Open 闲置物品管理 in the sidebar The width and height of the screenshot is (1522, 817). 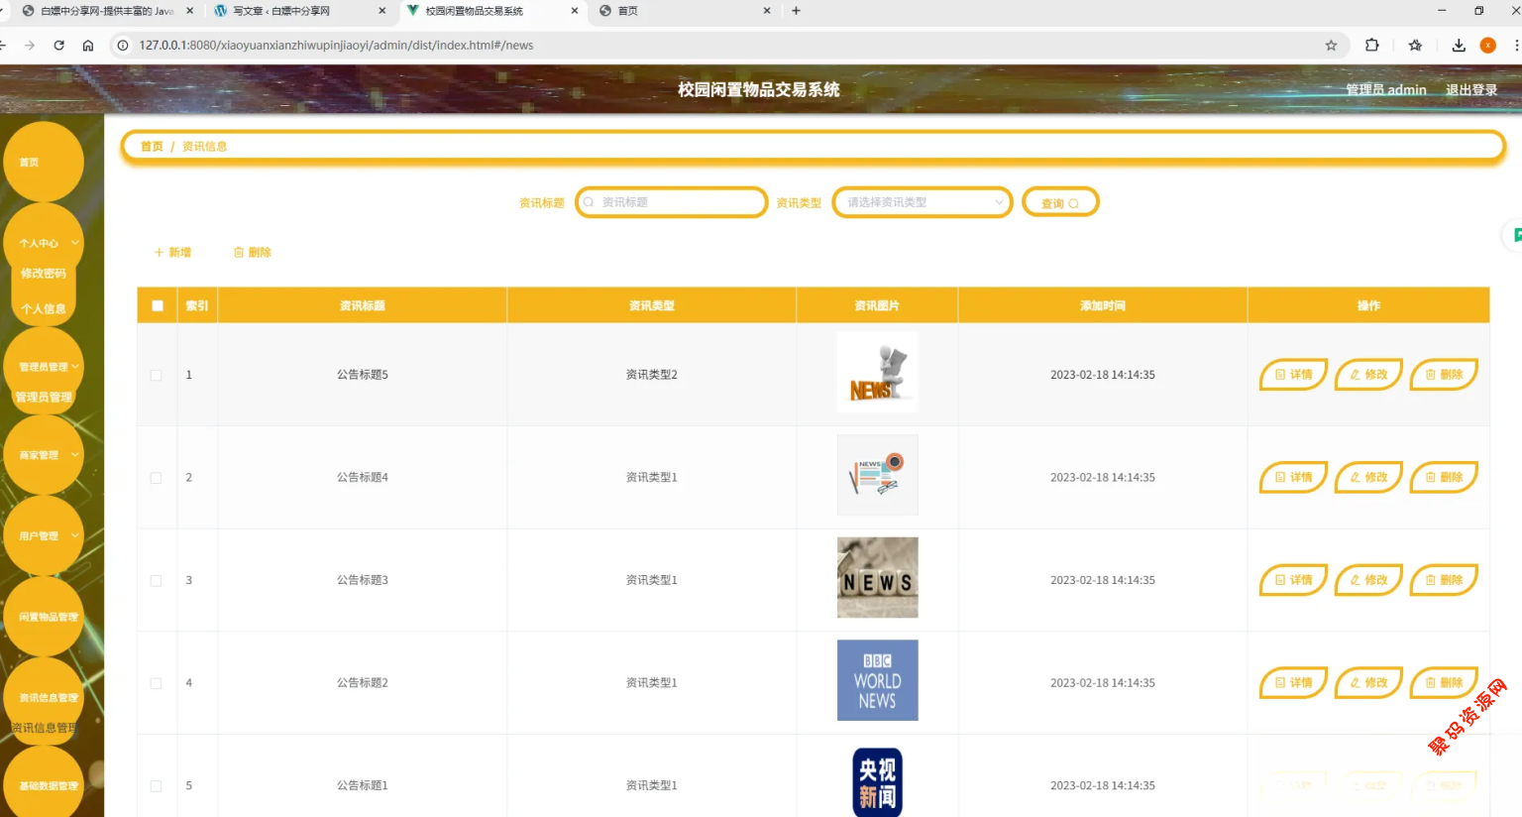[48, 617]
